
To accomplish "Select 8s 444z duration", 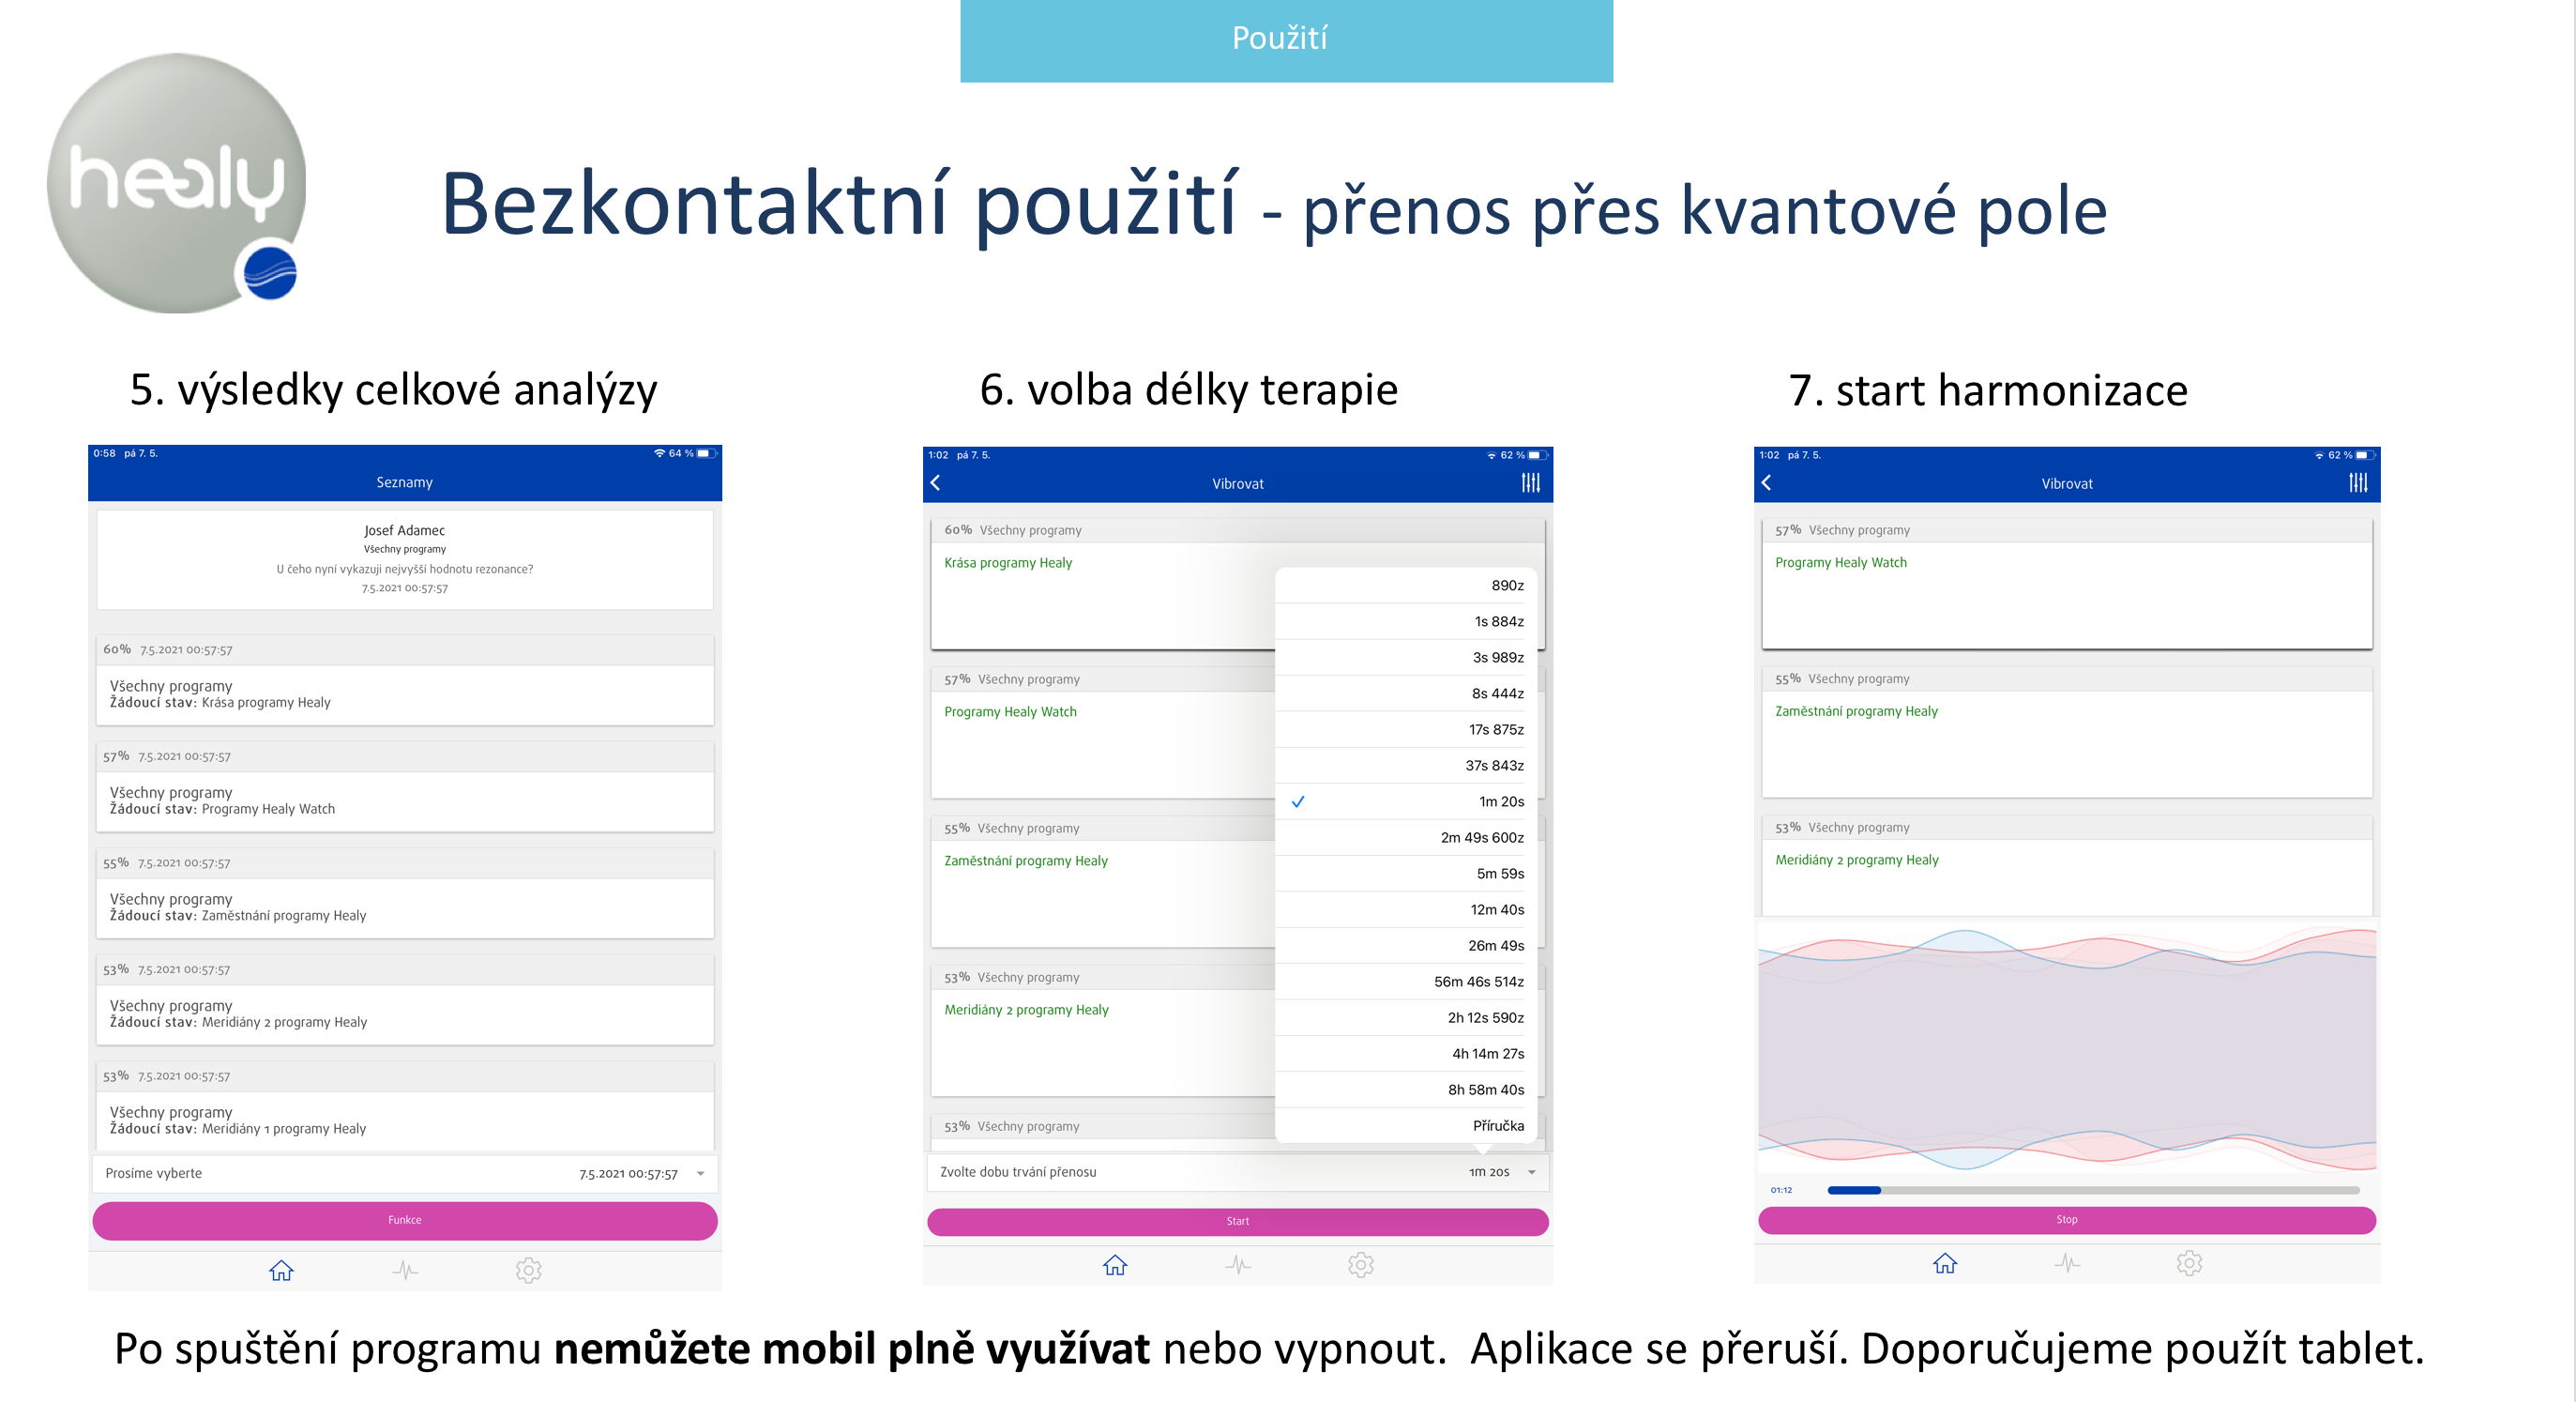I will (x=1406, y=693).
